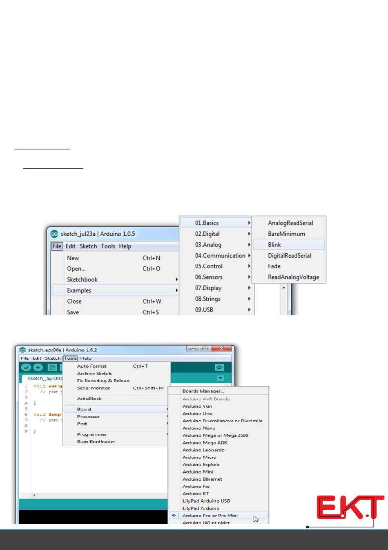Click the editor horizontal scrollbar left arrow
388x550 pixels.
coord(34,496)
